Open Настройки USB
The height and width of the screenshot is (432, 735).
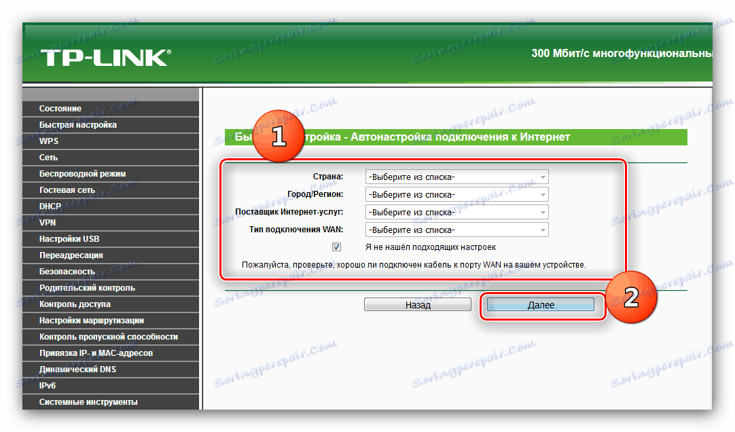tap(111, 239)
